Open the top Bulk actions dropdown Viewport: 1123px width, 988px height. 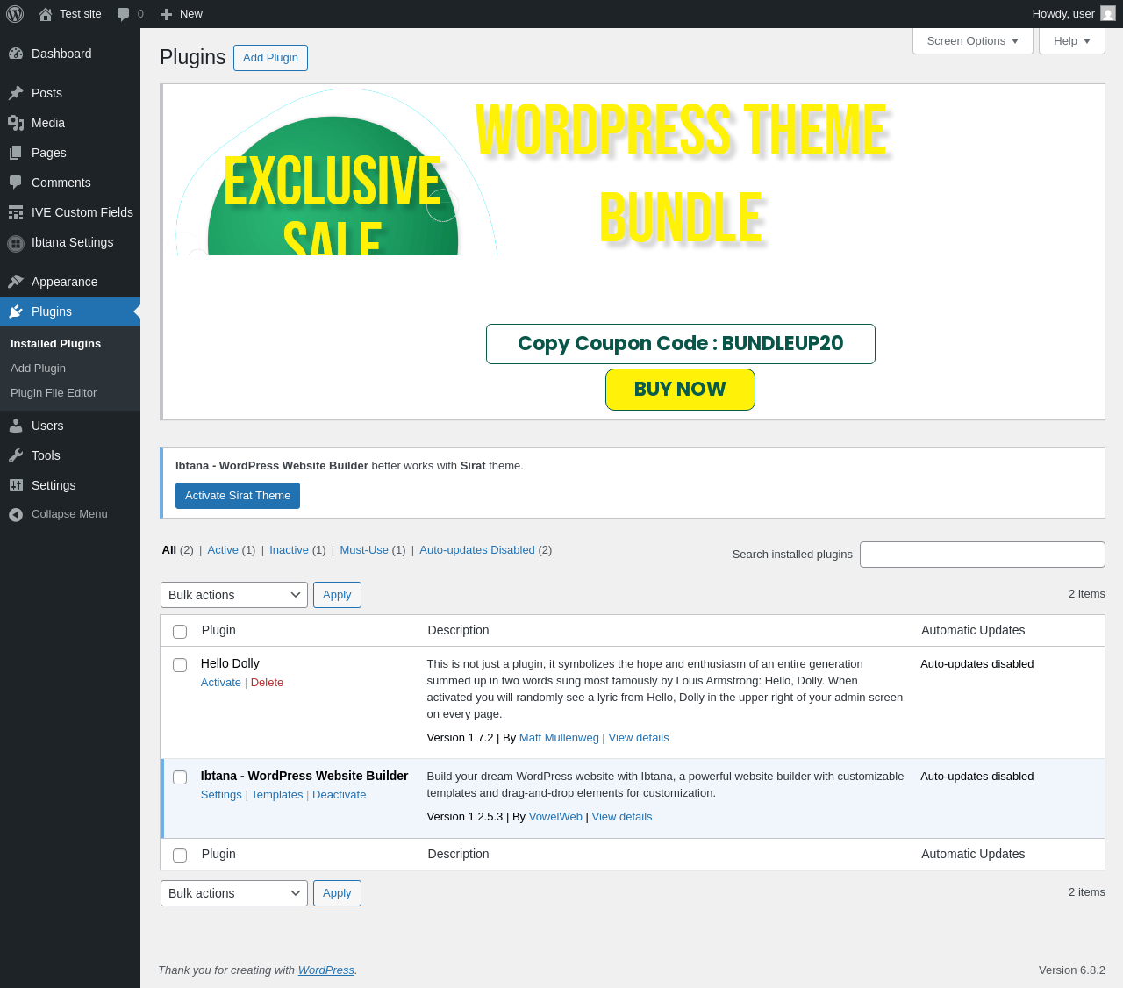point(234,595)
